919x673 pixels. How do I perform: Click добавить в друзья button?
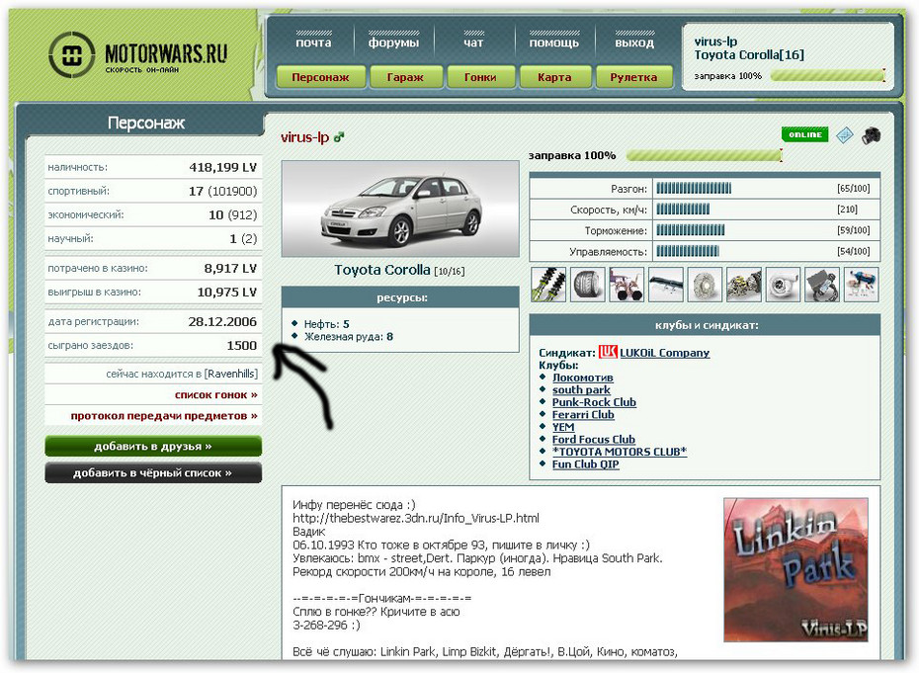click(x=153, y=446)
